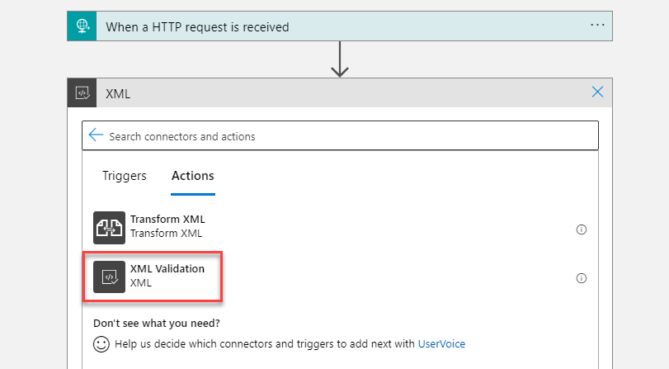Show info for XML Validation action

[581, 278]
